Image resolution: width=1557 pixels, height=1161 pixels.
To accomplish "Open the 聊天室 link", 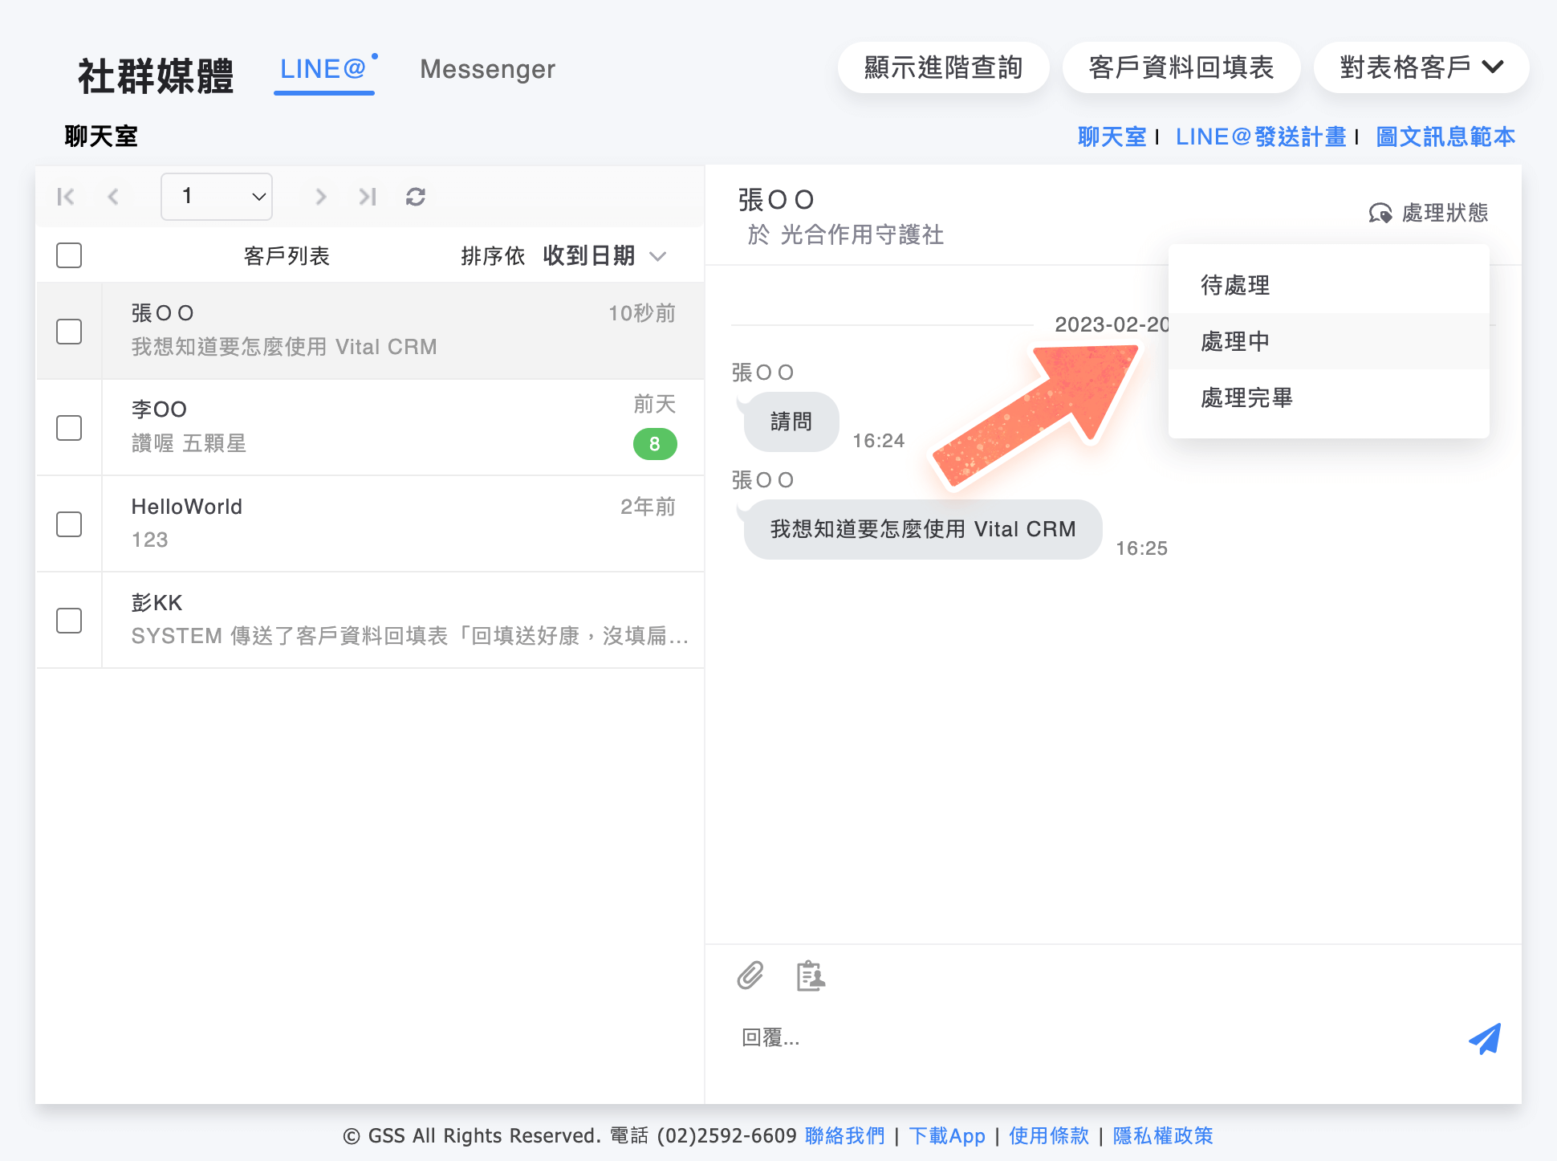I will tap(1112, 137).
